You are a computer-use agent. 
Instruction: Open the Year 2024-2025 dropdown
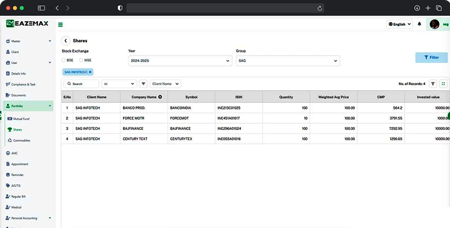click(x=180, y=61)
